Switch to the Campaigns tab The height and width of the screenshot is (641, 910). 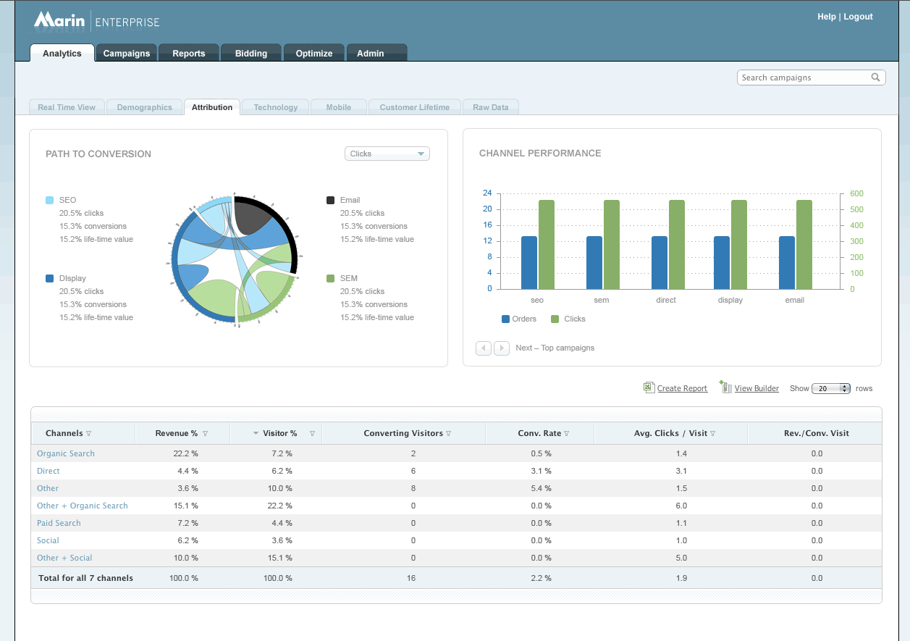point(127,54)
